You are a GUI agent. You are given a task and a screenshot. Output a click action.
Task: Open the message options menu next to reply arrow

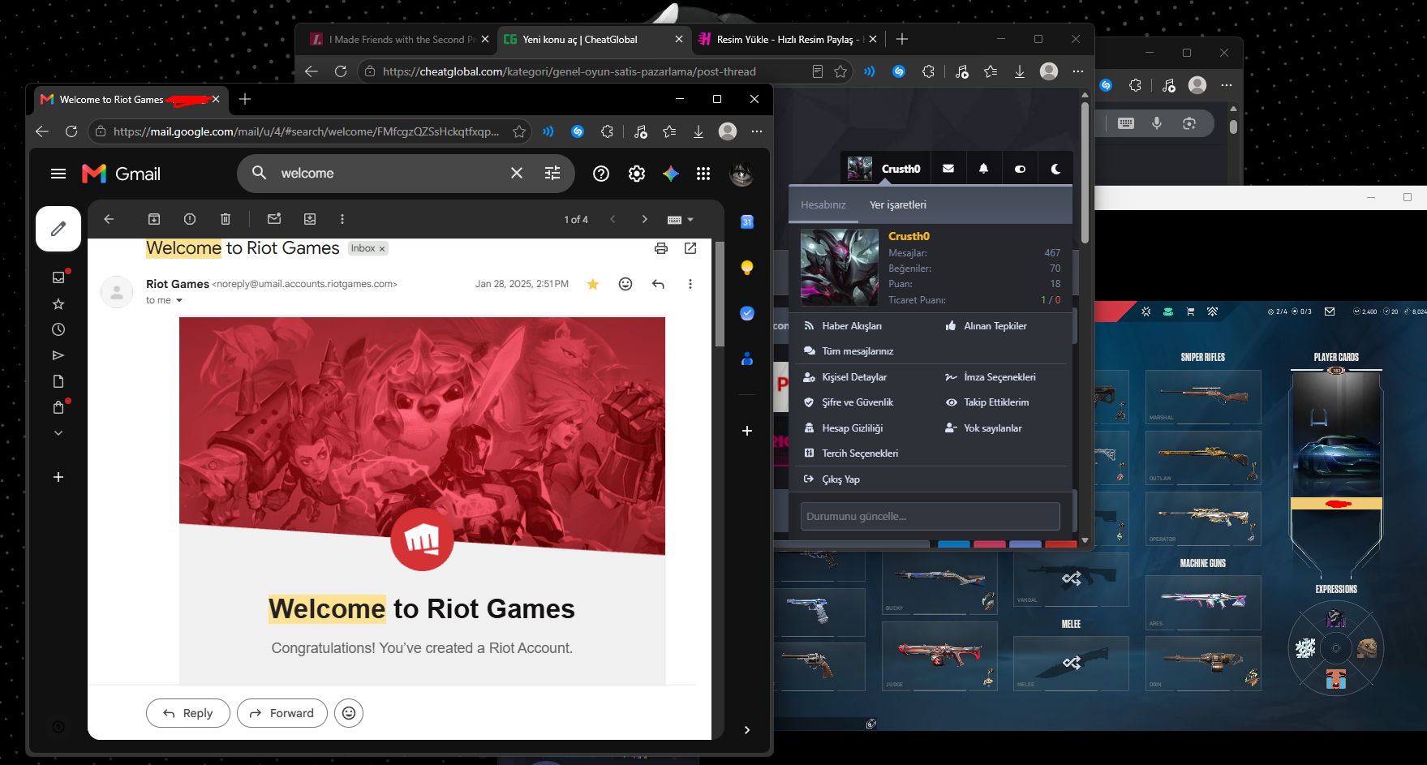point(690,284)
